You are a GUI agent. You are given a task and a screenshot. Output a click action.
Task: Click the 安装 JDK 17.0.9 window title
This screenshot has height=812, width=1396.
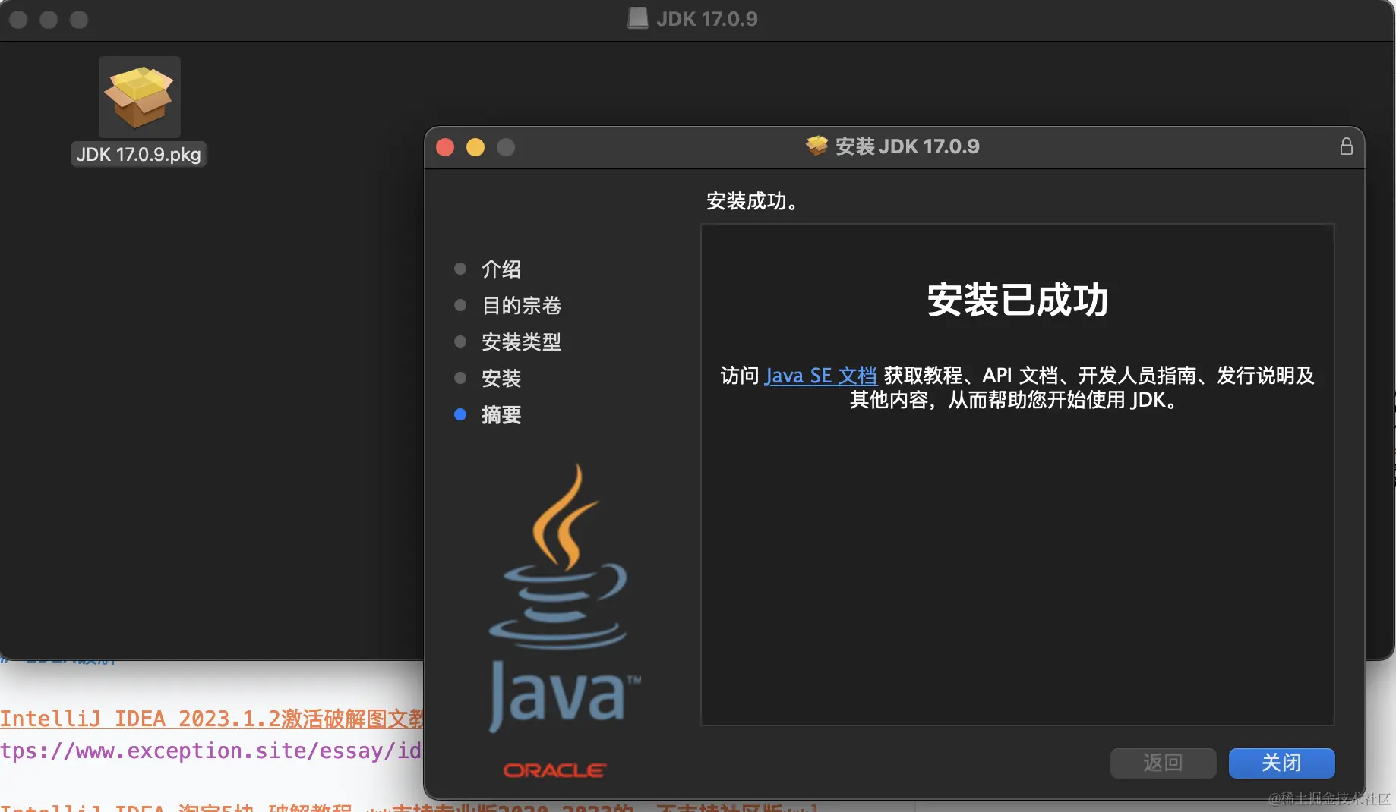point(907,146)
